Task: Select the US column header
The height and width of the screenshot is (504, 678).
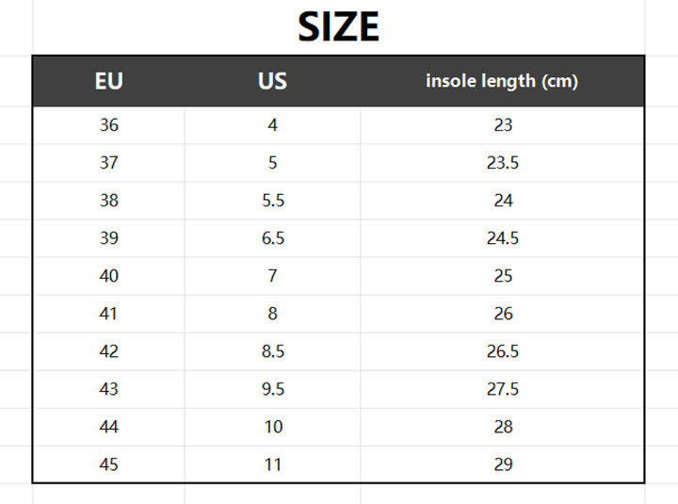Action: (272, 81)
